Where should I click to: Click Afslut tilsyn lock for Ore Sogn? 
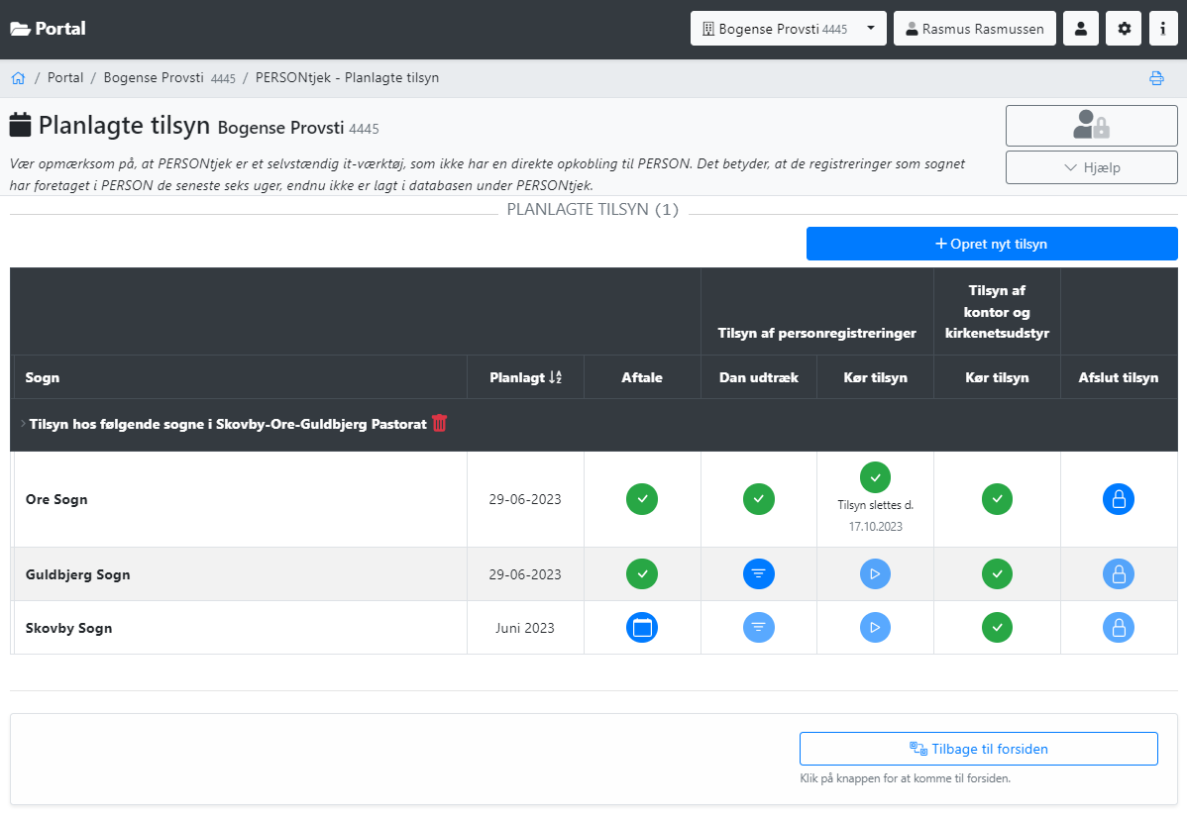click(x=1118, y=499)
